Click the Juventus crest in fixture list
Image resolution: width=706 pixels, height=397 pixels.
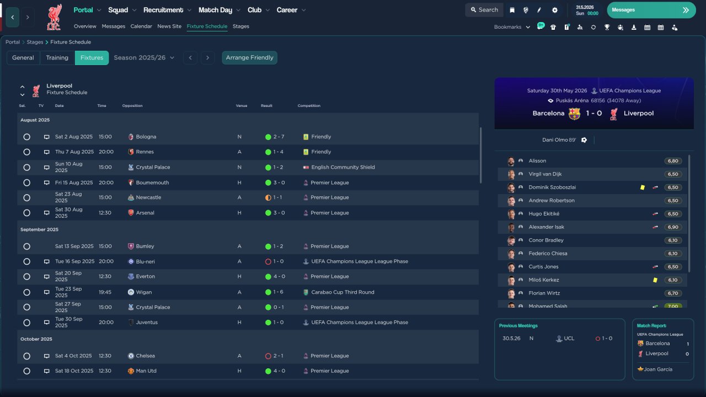point(131,323)
